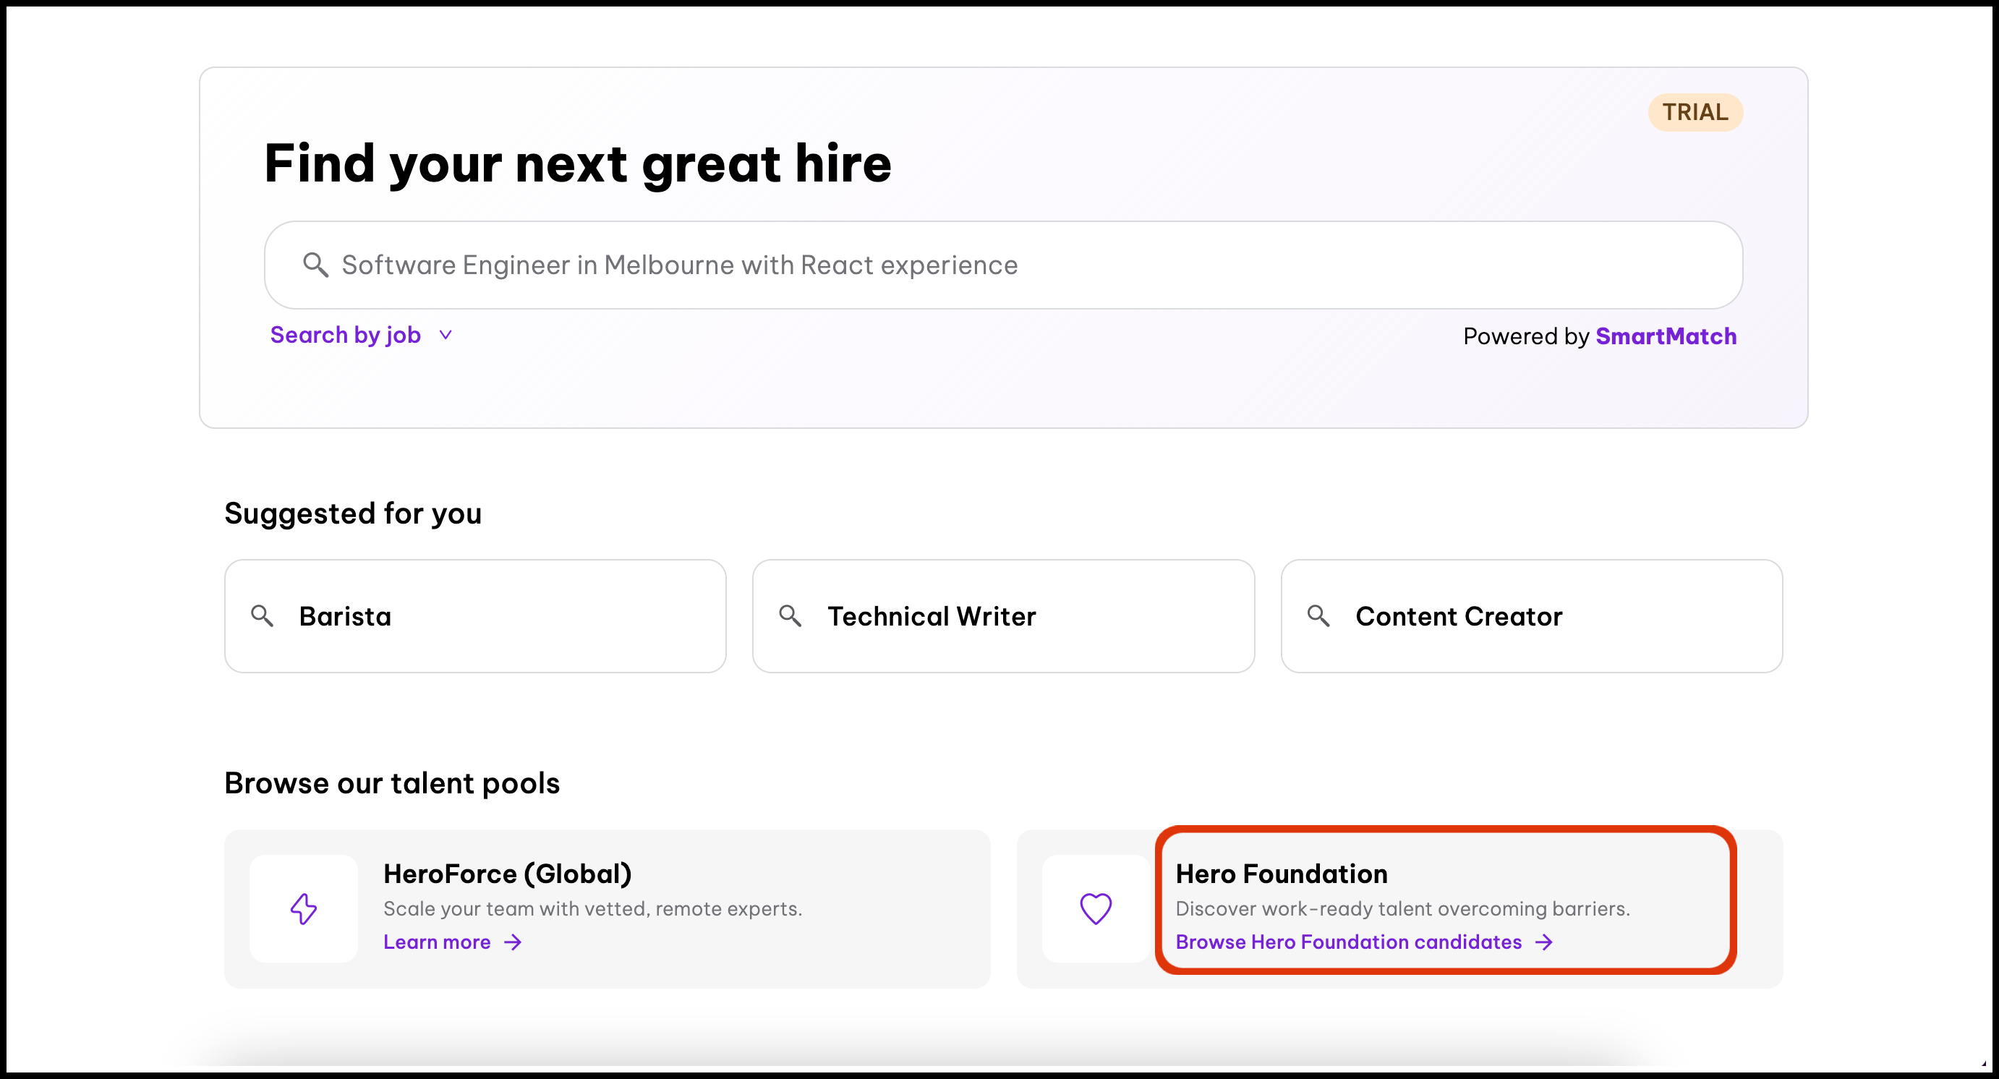Click the search icon beside Barista

point(263,617)
